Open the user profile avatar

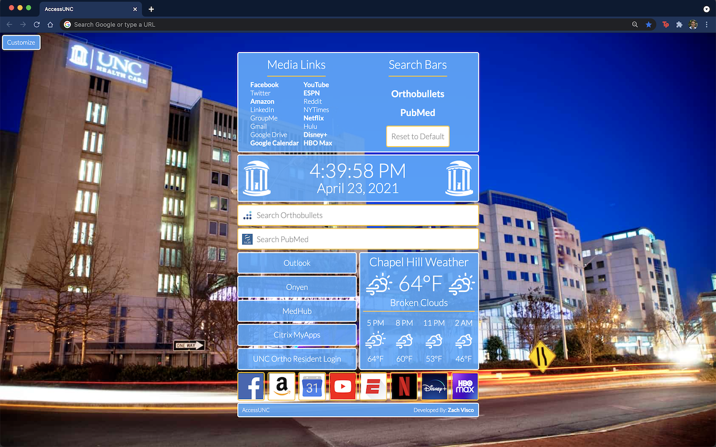click(x=693, y=25)
